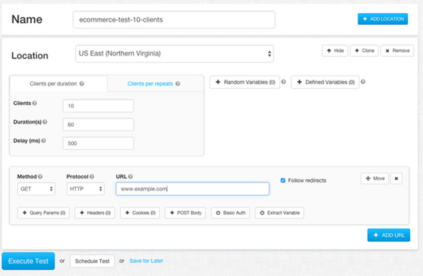Select the Clients per duration tab

click(57, 84)
